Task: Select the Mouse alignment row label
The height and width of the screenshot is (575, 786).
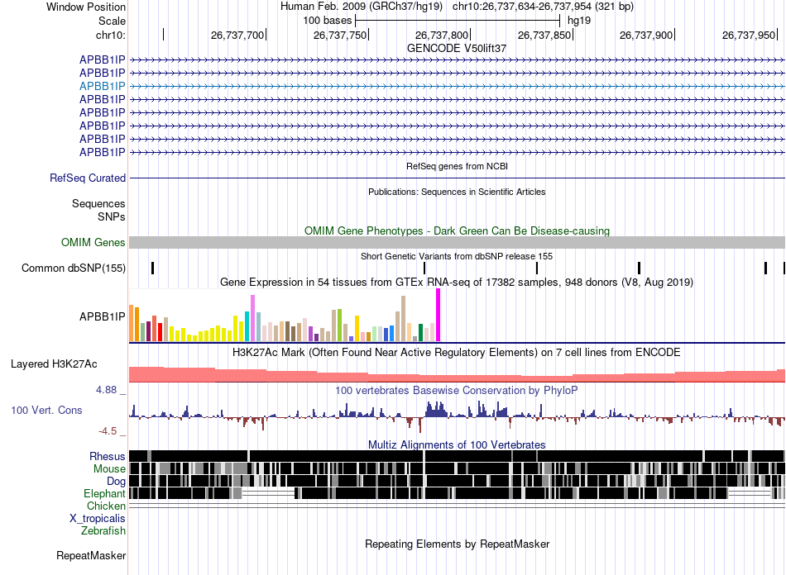Action: 109,469
